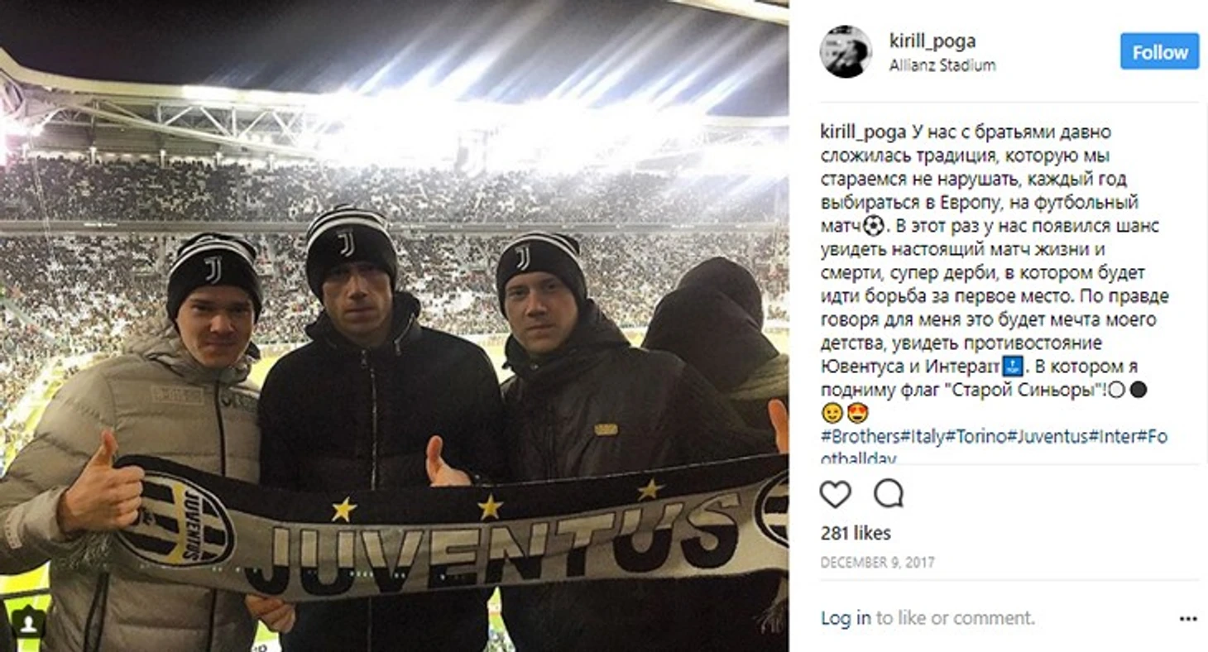Click the 'to like or comment' field
Image resolution: width=1208 pixels, height=652 pixels.
(x=956, y=618)
